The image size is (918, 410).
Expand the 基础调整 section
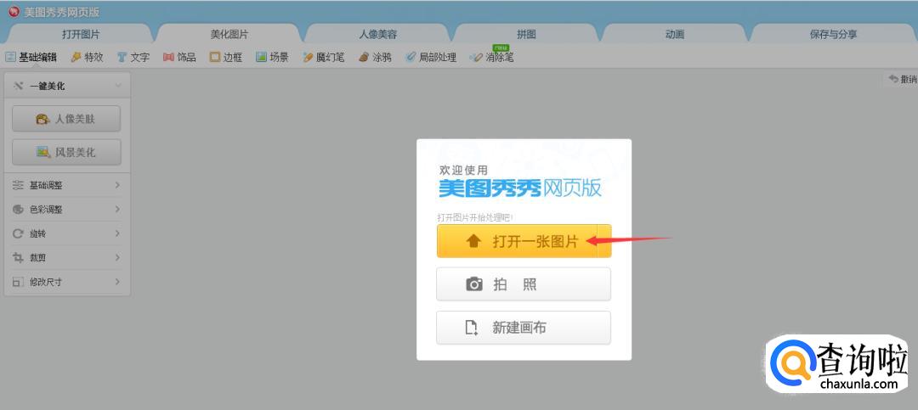[67, 185]
